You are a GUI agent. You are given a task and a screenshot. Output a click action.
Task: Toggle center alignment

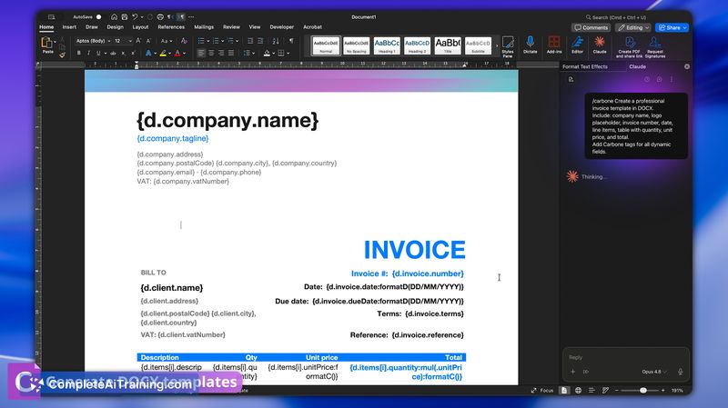pos(211,54)
